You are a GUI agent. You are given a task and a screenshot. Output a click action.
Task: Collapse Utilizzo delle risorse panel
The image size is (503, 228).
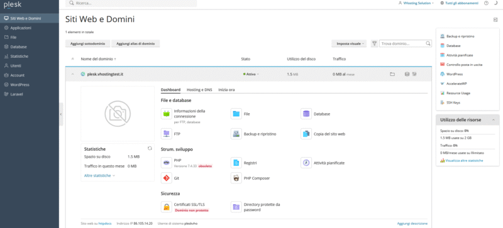(x=494, y=119)
